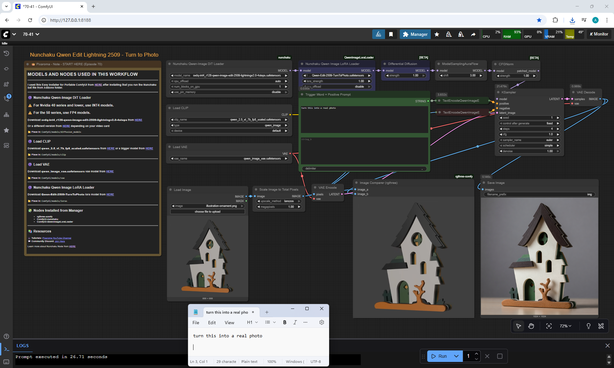Toggle the bottom console panel icon
This screenshot has width=614, height=368.
6,349
